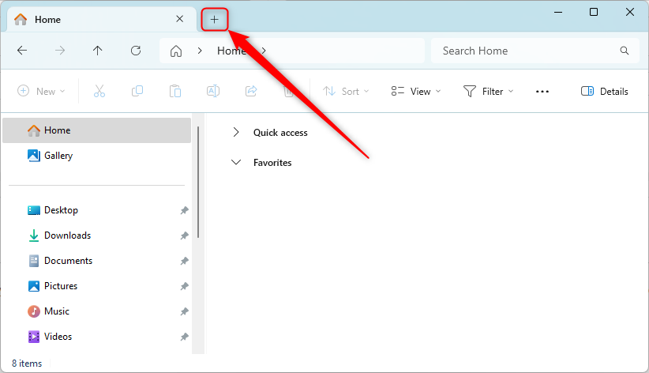649x373 pixels.
Task: Click the Search Home input field
Action: 535,51
